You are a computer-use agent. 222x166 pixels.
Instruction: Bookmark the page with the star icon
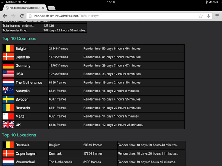click(x=201, y=16)
